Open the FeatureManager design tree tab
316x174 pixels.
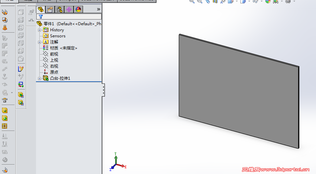point(41,9)
